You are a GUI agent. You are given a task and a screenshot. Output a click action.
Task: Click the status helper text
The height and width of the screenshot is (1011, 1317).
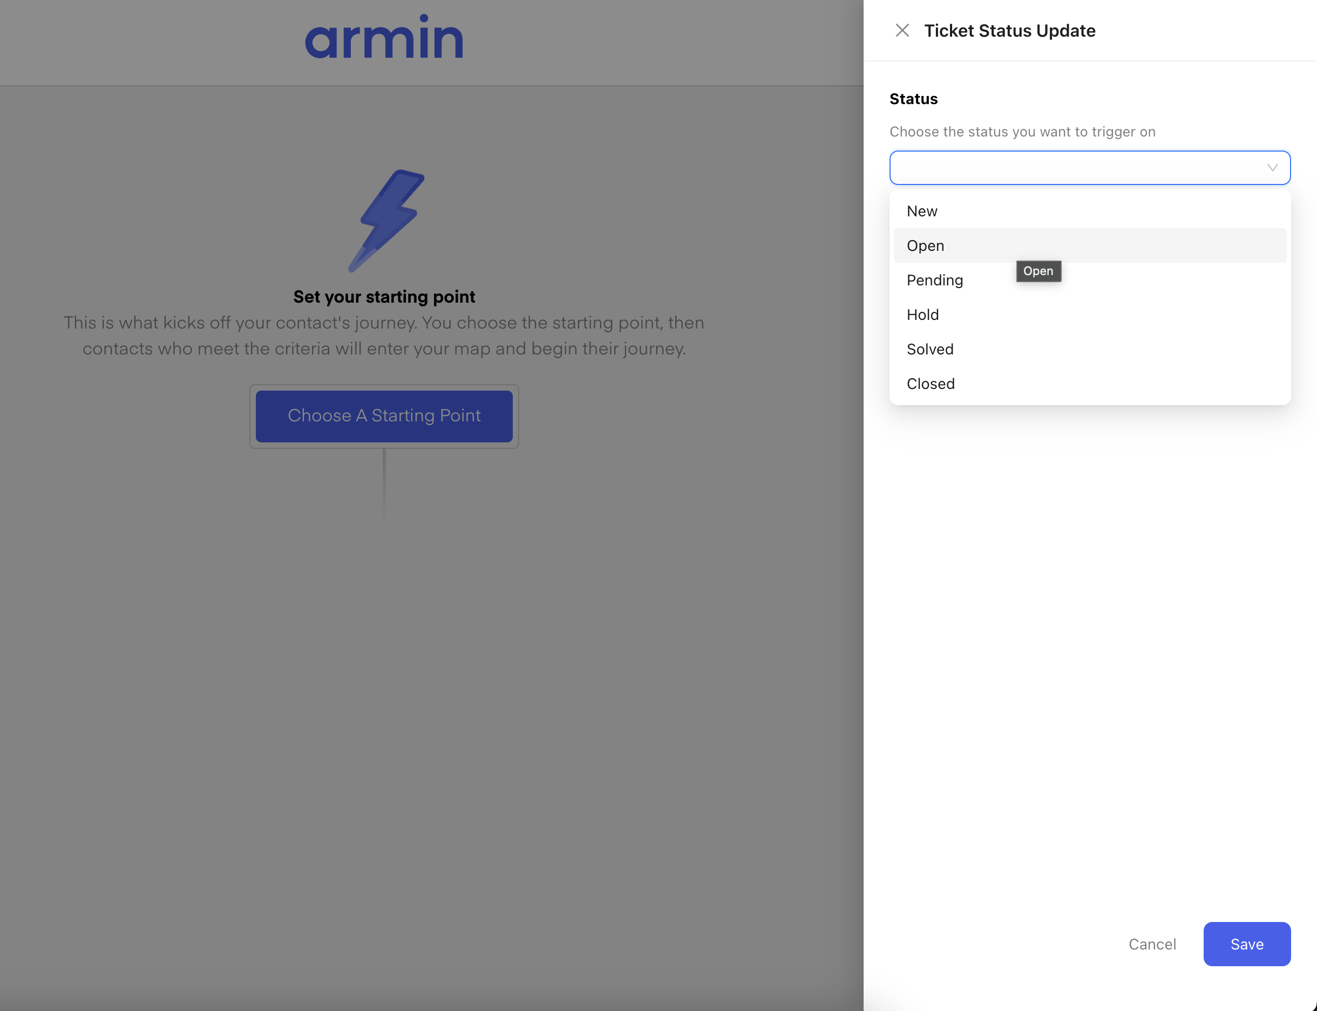click(x=1022, y=132)
